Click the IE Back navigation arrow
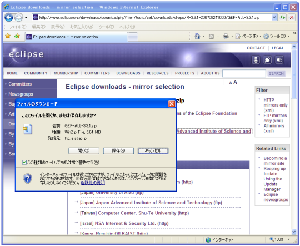The width and height of the screenshot is (300, 246). click(8, 17)
